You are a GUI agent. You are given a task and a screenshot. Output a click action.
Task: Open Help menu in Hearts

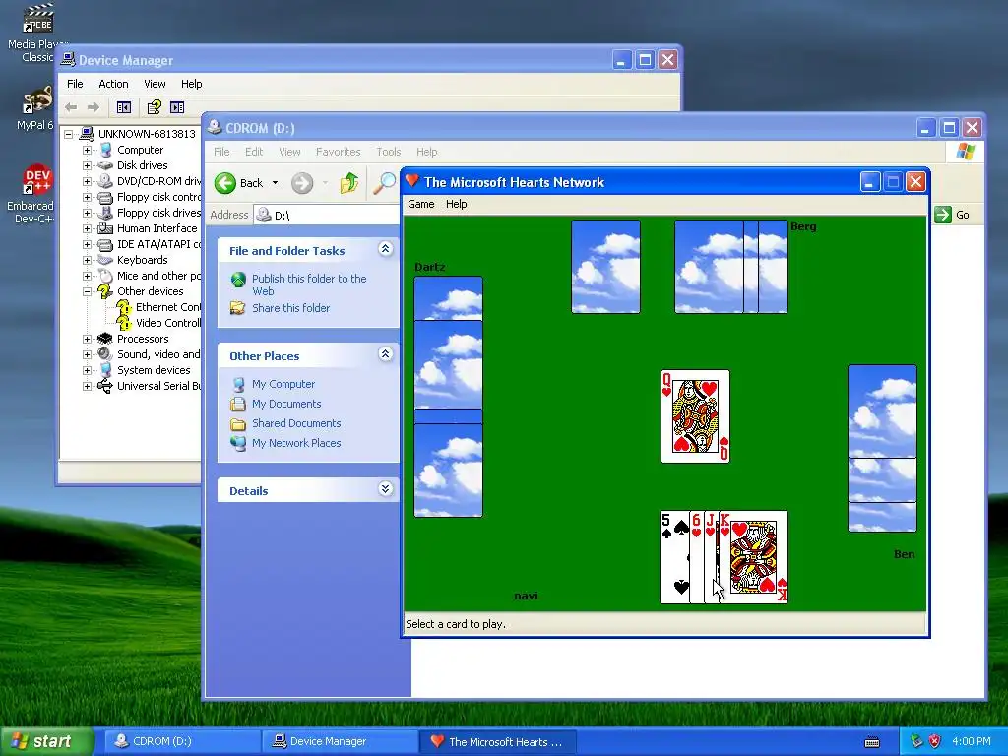click(x=457, y=204)
